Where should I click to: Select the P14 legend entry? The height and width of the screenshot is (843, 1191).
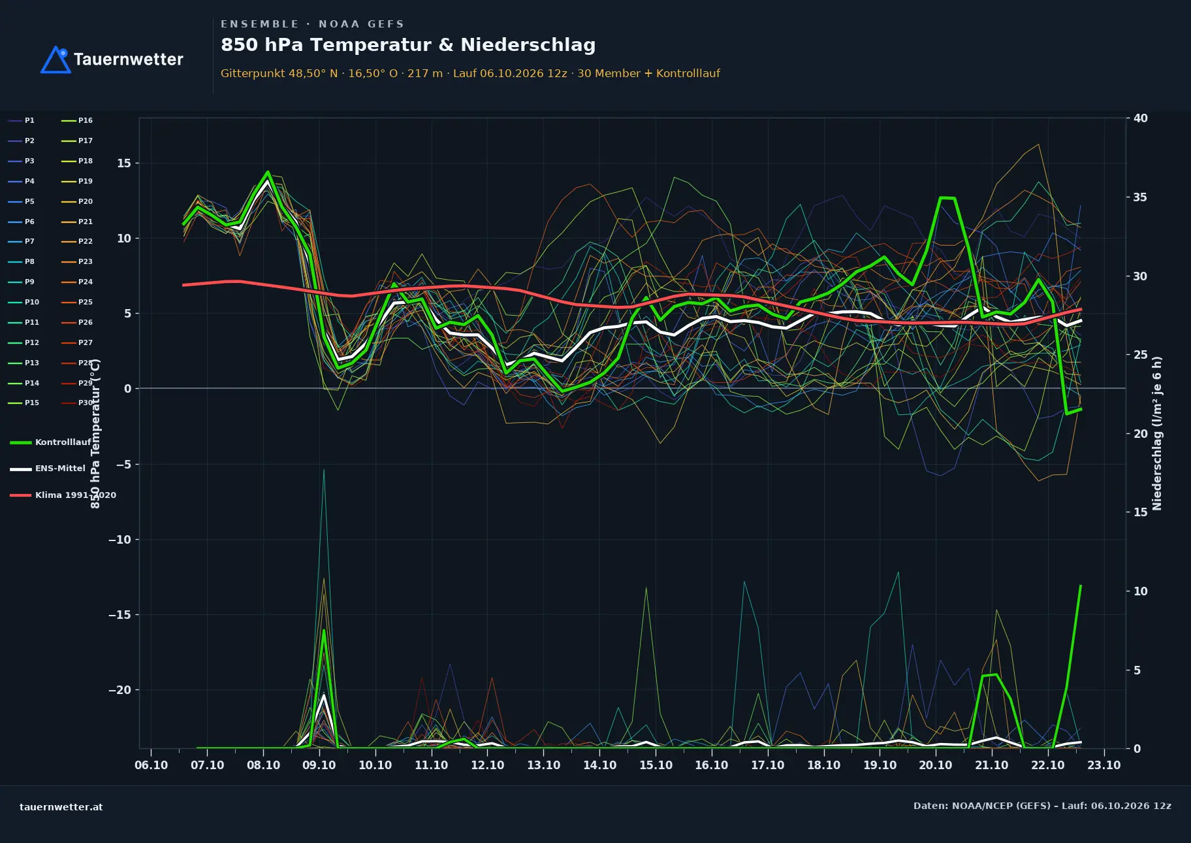point(24,384)
